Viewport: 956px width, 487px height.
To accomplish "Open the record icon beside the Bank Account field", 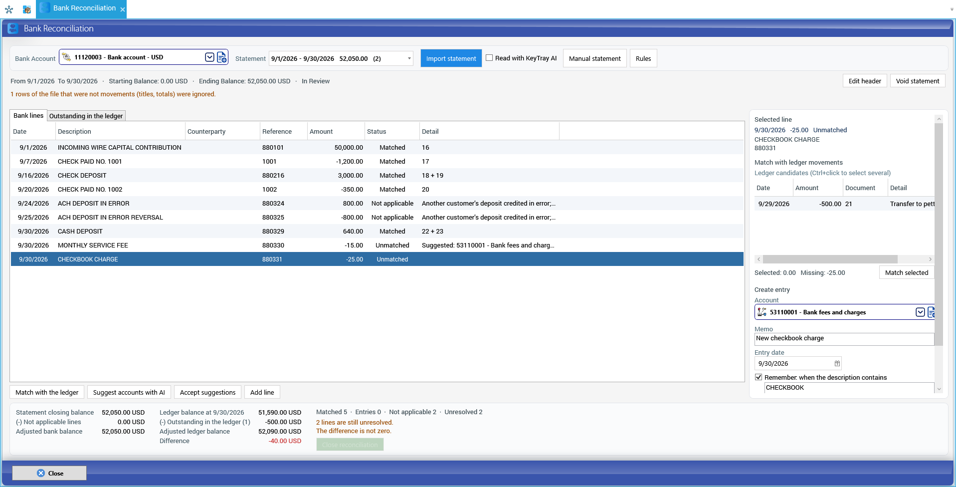I will pos(222,57).
